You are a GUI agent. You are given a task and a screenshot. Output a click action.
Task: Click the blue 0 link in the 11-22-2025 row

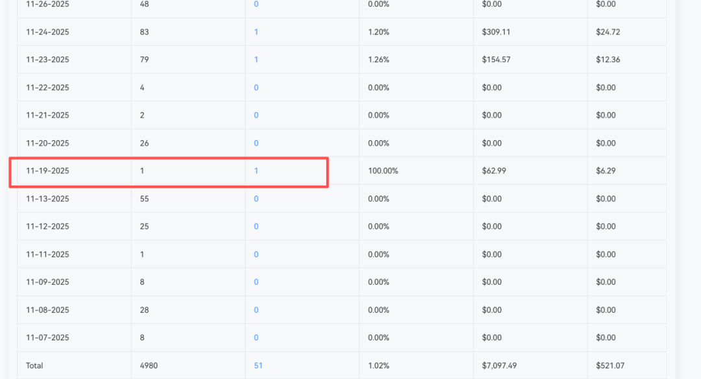pos(256,88)
